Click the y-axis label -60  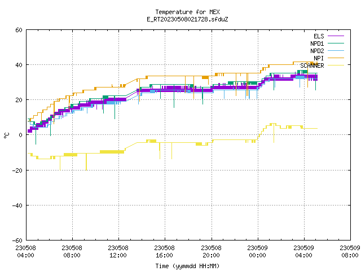(17, 241)
